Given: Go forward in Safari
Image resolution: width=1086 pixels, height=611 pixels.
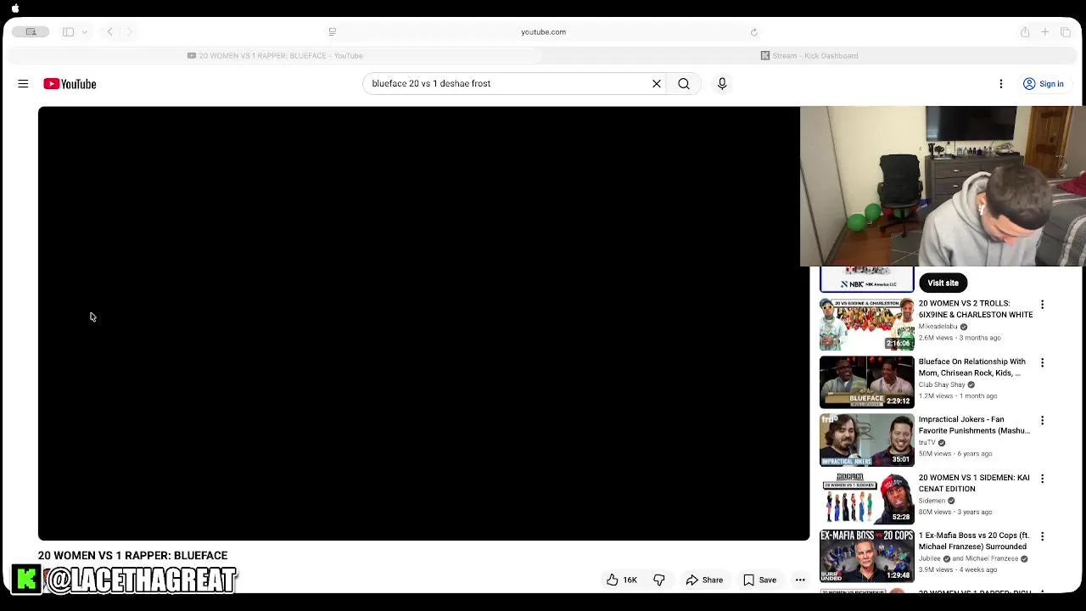Looking at the screenshot, I should (129, 32).
